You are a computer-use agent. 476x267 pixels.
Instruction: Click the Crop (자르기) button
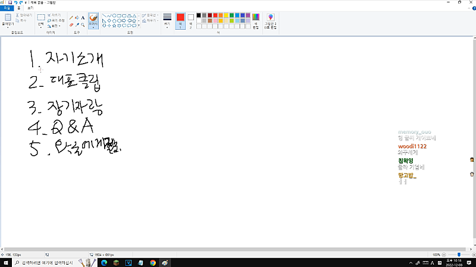tap(54, 15)
